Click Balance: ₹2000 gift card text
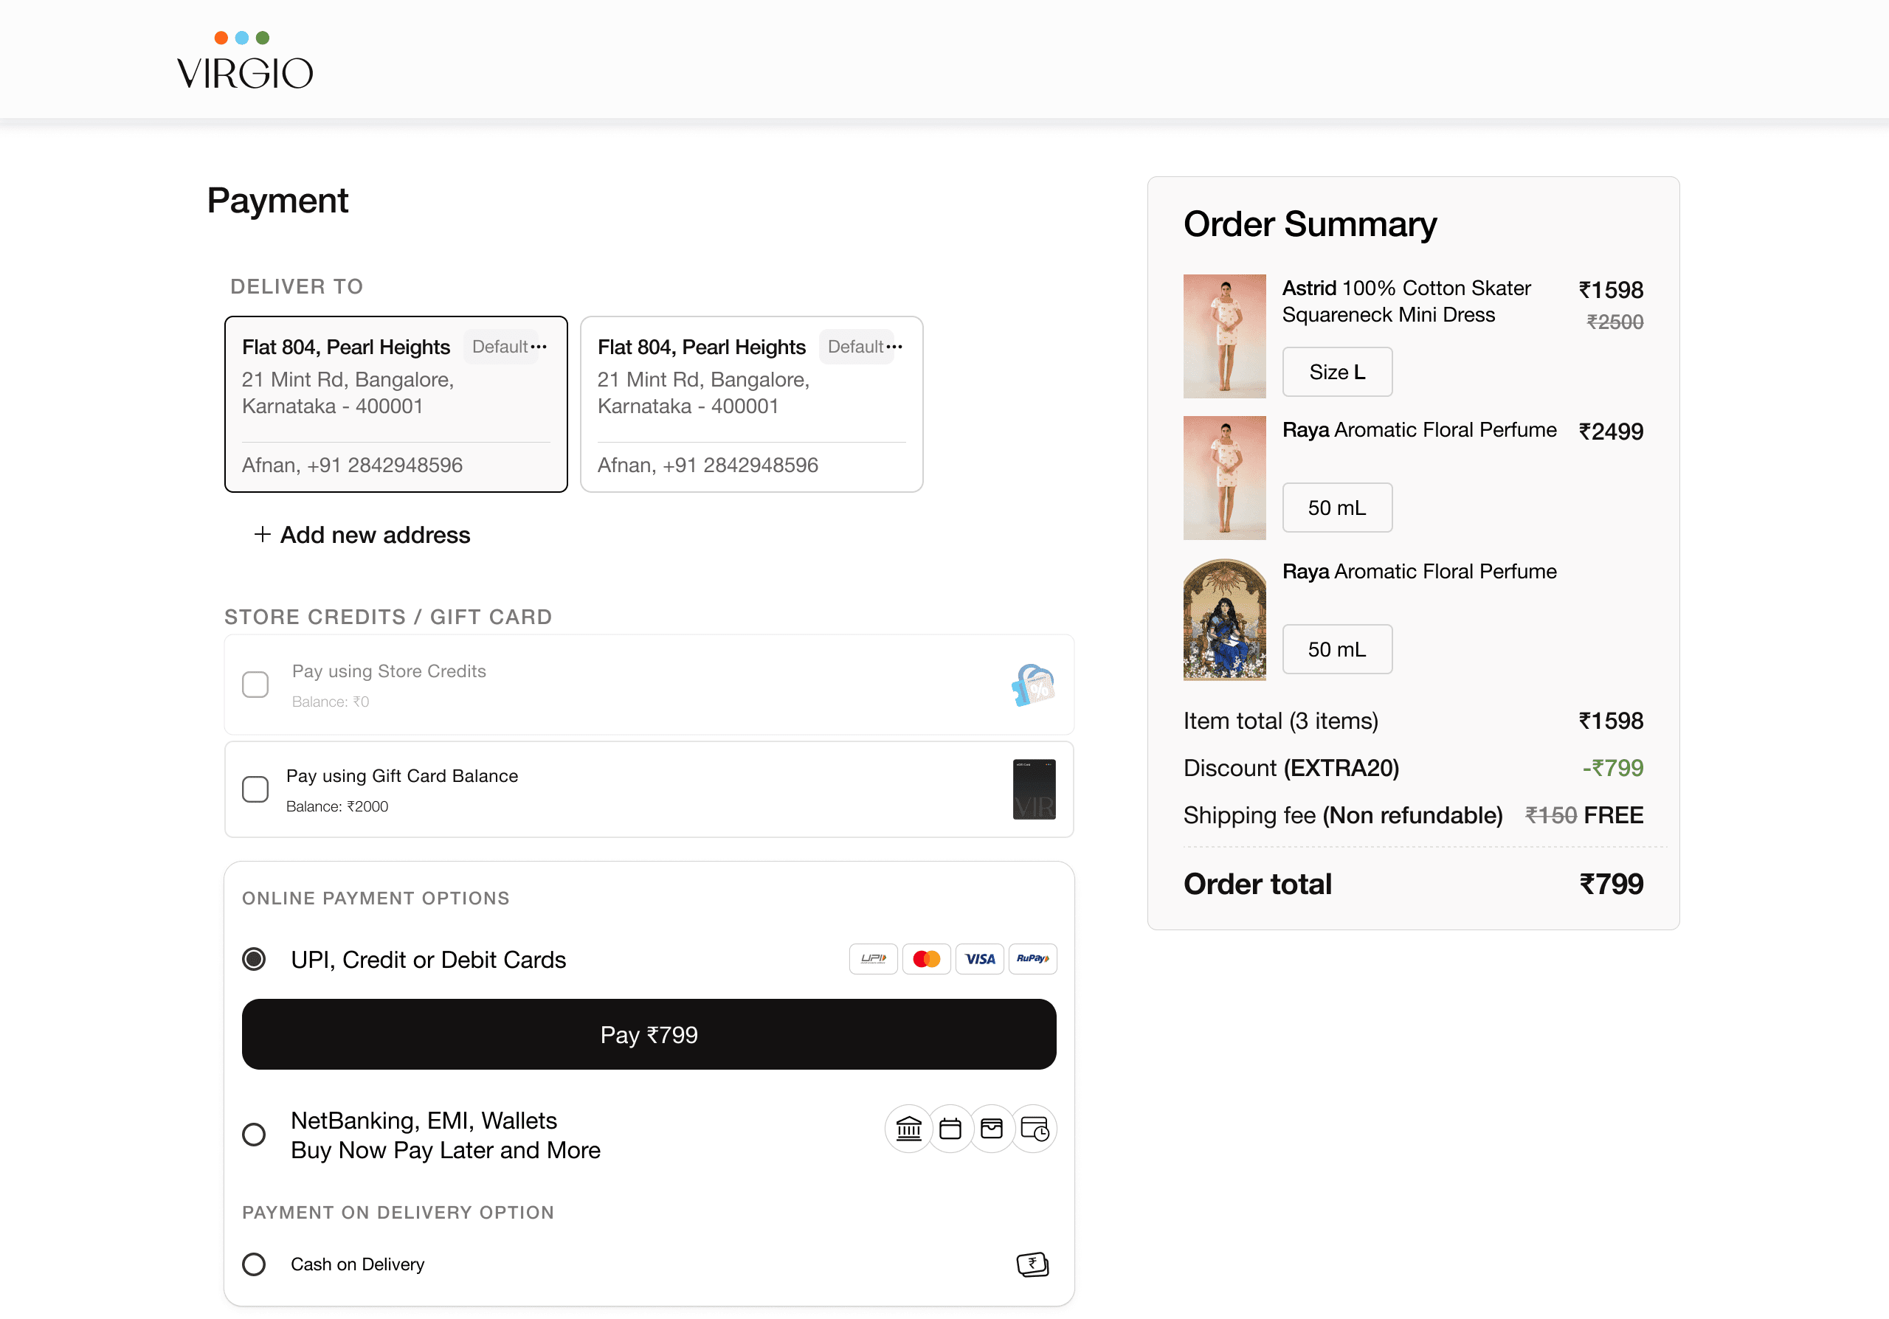The image size is (1889, 1319). [x=337, y=806]
